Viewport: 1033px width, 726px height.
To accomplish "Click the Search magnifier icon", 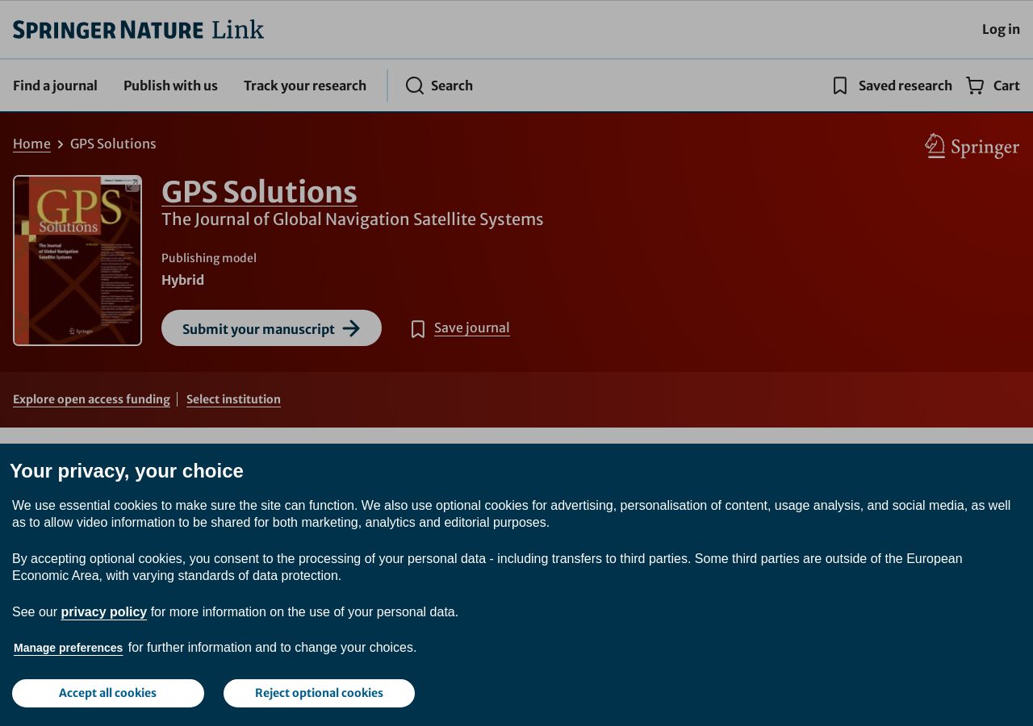I will [415, 86].
